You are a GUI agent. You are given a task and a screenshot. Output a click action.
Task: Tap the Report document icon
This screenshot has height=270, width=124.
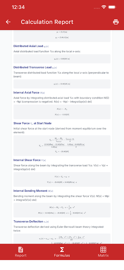(x=21, y=249)
